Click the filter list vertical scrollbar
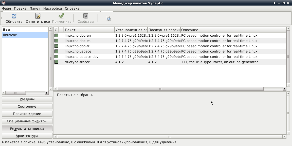Viewport: 292px width, 146px height. [50, 58]
